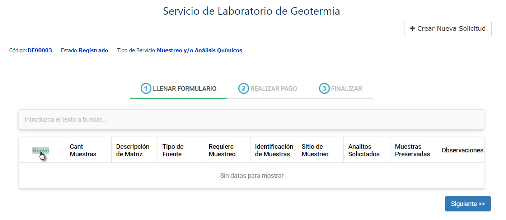Click the Analitos Solicitados column header
The width and height of the screenshot is (506, 220).
pos(364,151)
